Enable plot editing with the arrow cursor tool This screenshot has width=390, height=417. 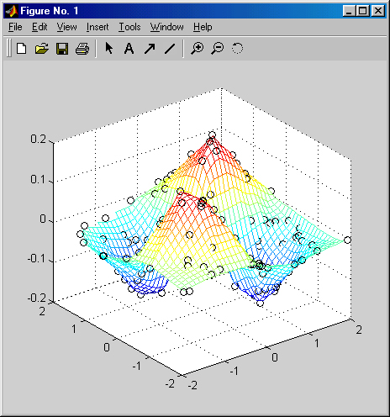coord(109,49)
